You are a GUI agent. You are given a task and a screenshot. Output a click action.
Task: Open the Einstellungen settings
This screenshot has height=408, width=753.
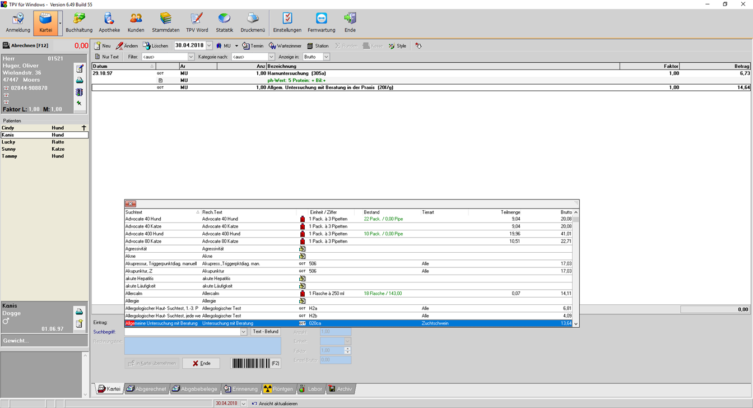287,23
